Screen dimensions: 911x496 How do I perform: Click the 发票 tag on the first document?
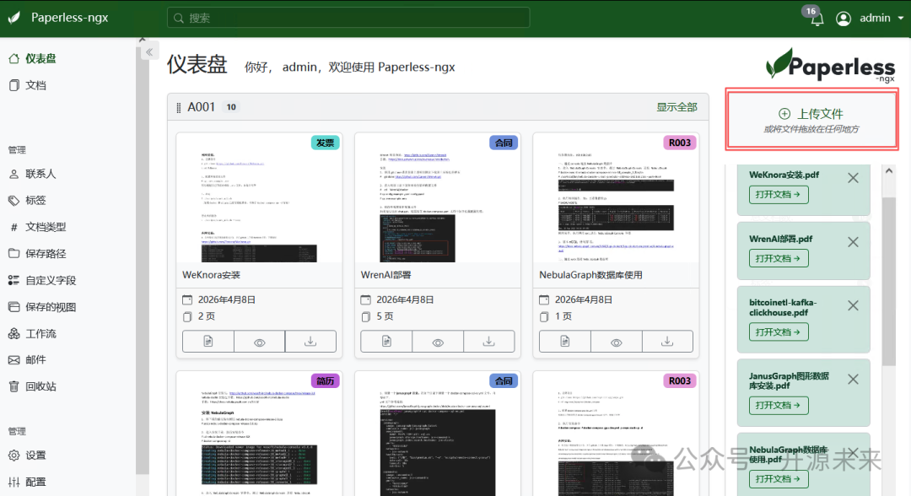325,143
